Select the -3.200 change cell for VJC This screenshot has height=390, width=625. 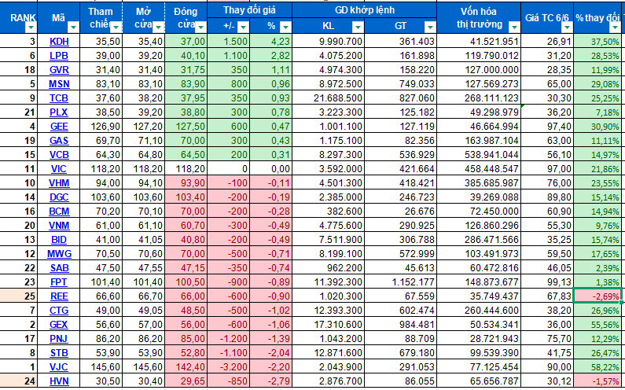(229, 367)
